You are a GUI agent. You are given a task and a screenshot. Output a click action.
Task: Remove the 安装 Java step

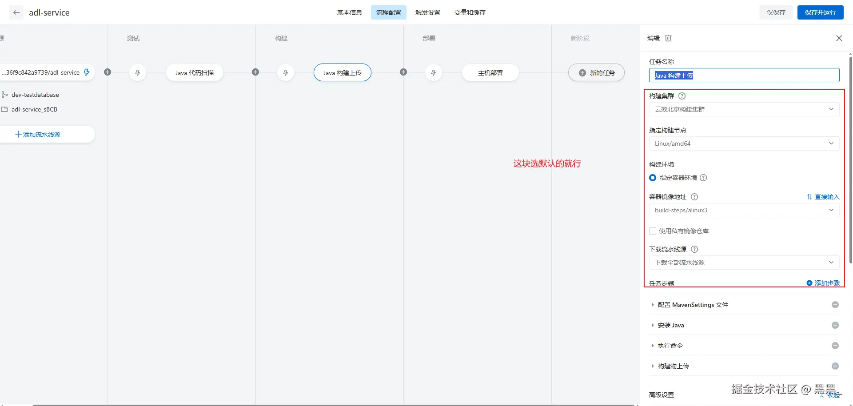[x=835, y=325]
